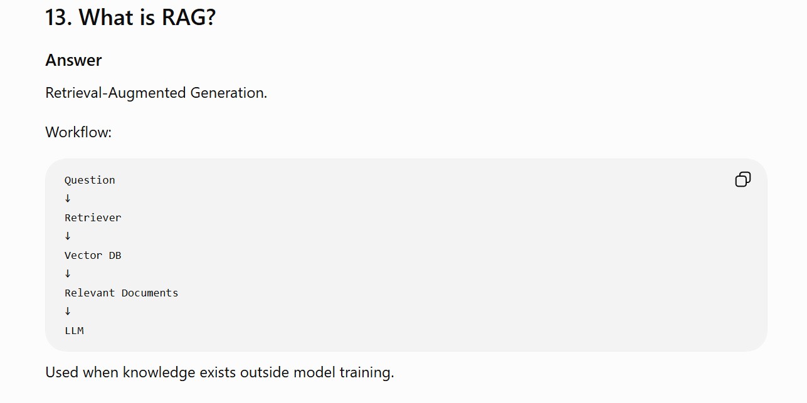This screenshot has width=807, height=403.
Task: Click the 'Workflow:' label
Action: 78,132
